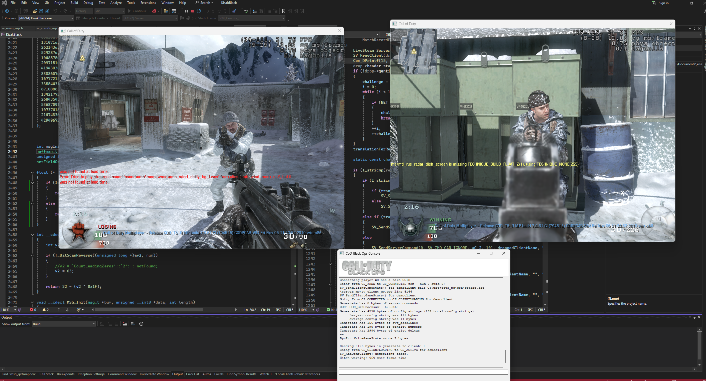Pin the Output panel
The width and height of the screenshot is (706, 381).
(694, 317)
